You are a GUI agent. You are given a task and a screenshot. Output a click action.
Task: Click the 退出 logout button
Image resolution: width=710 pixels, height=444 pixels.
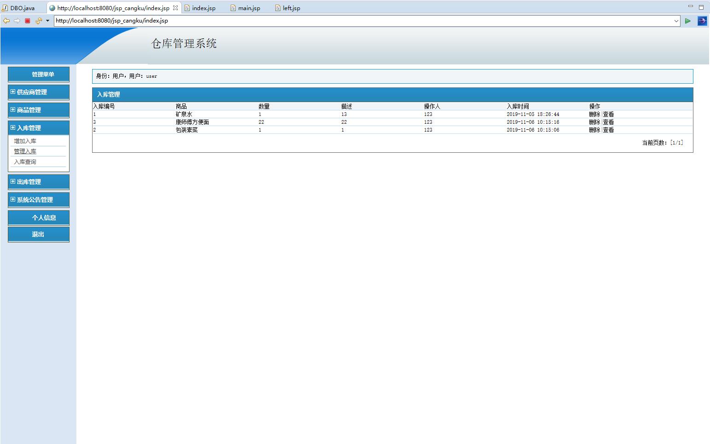(39, 234)
